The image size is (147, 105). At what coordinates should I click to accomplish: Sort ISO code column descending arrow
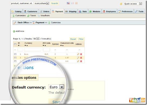43,46
